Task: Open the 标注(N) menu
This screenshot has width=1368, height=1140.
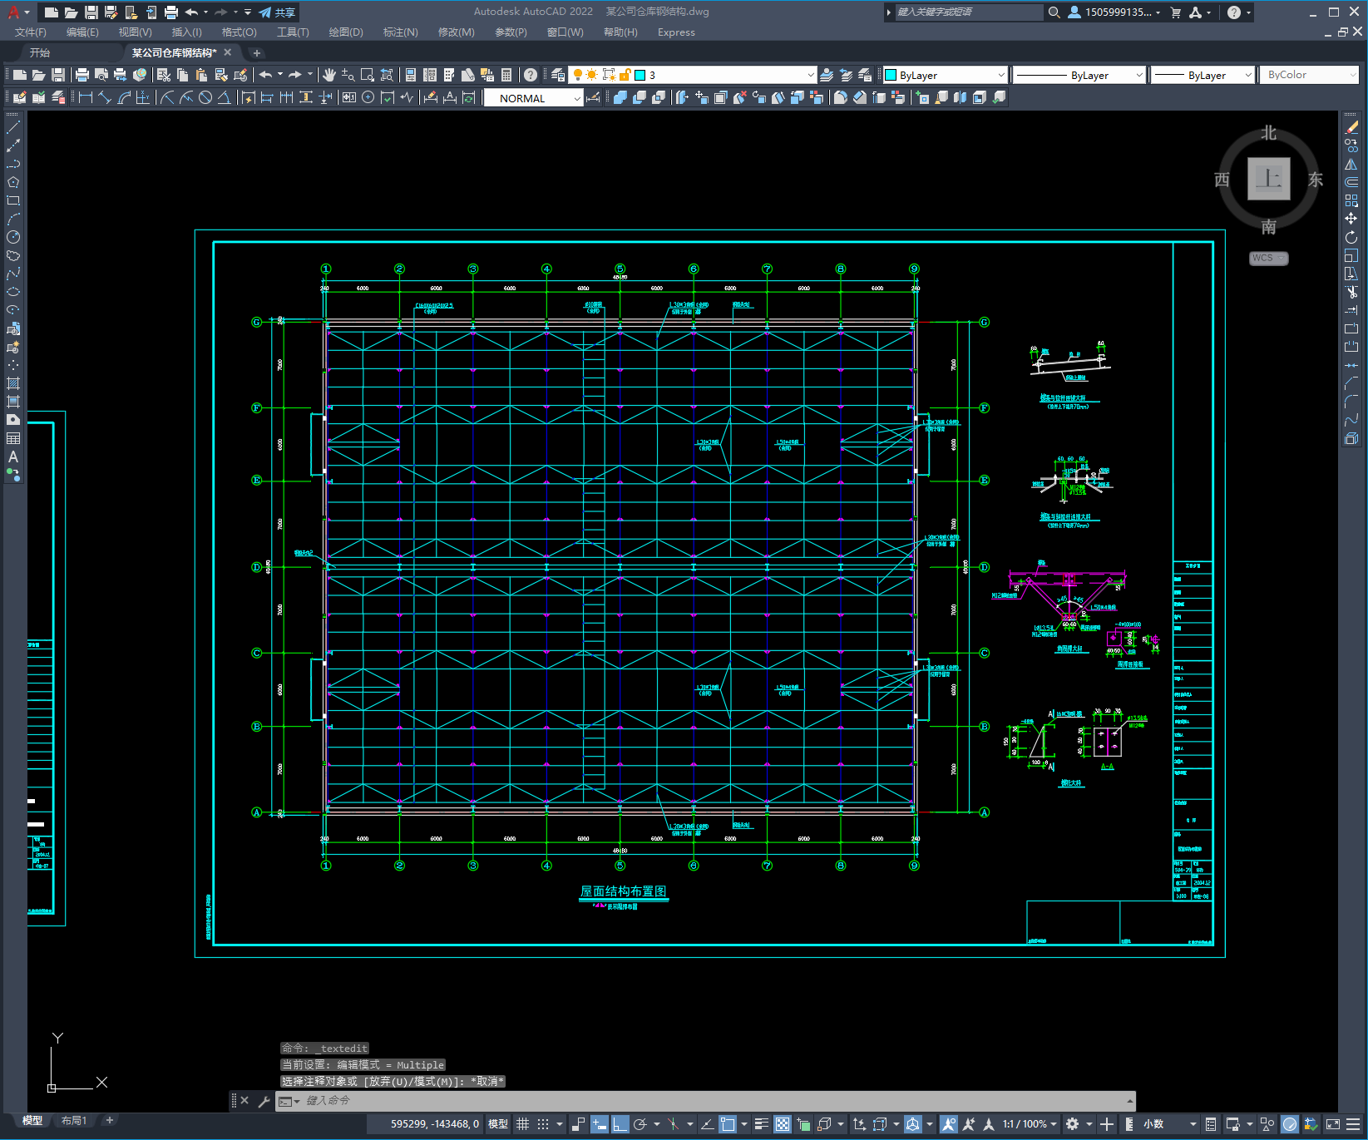Action: coord(400,32)
